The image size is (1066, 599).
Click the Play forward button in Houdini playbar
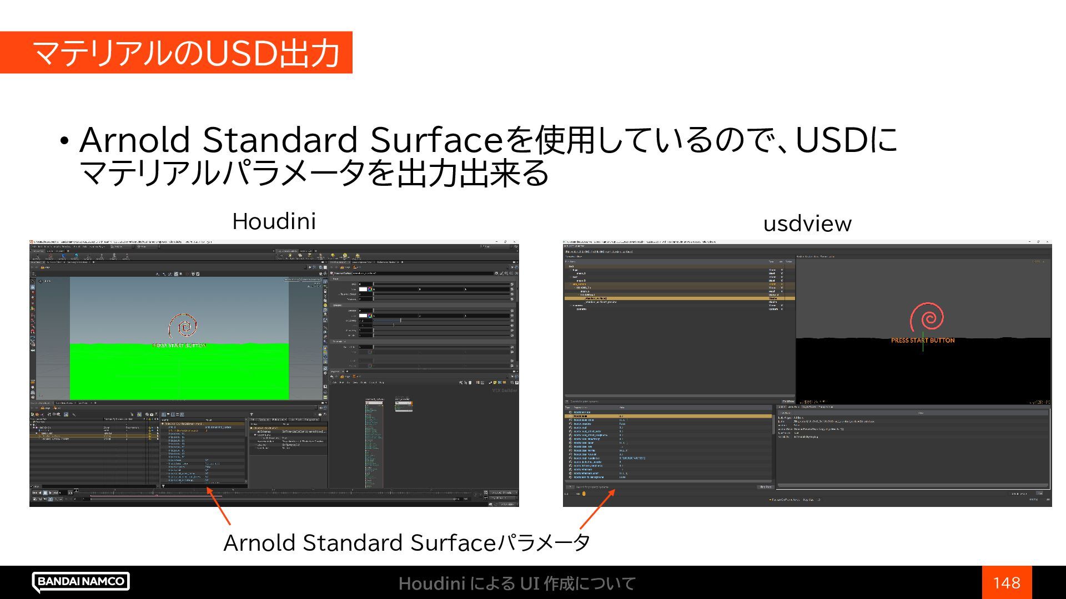click(51, 493)
